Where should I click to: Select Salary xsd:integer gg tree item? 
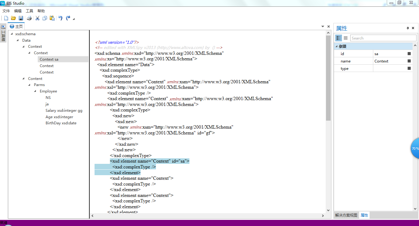(x=64, y=111)
